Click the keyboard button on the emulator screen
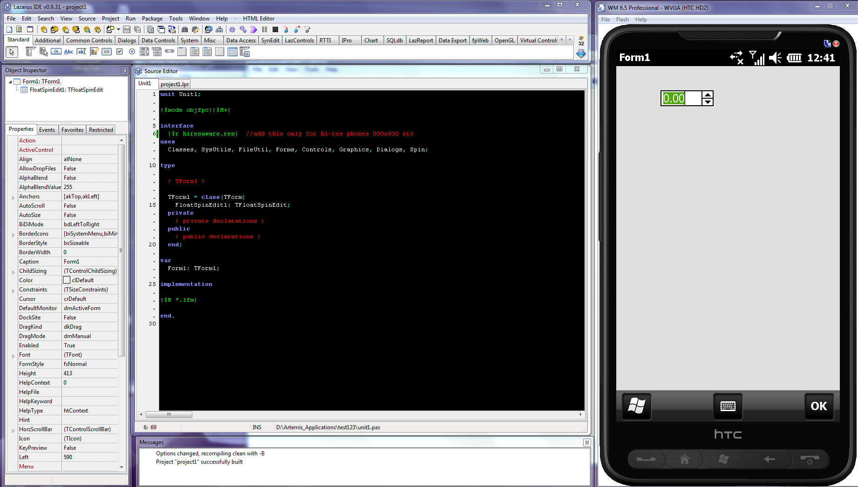This screenshot has height=487, width=858. (728, 406)
